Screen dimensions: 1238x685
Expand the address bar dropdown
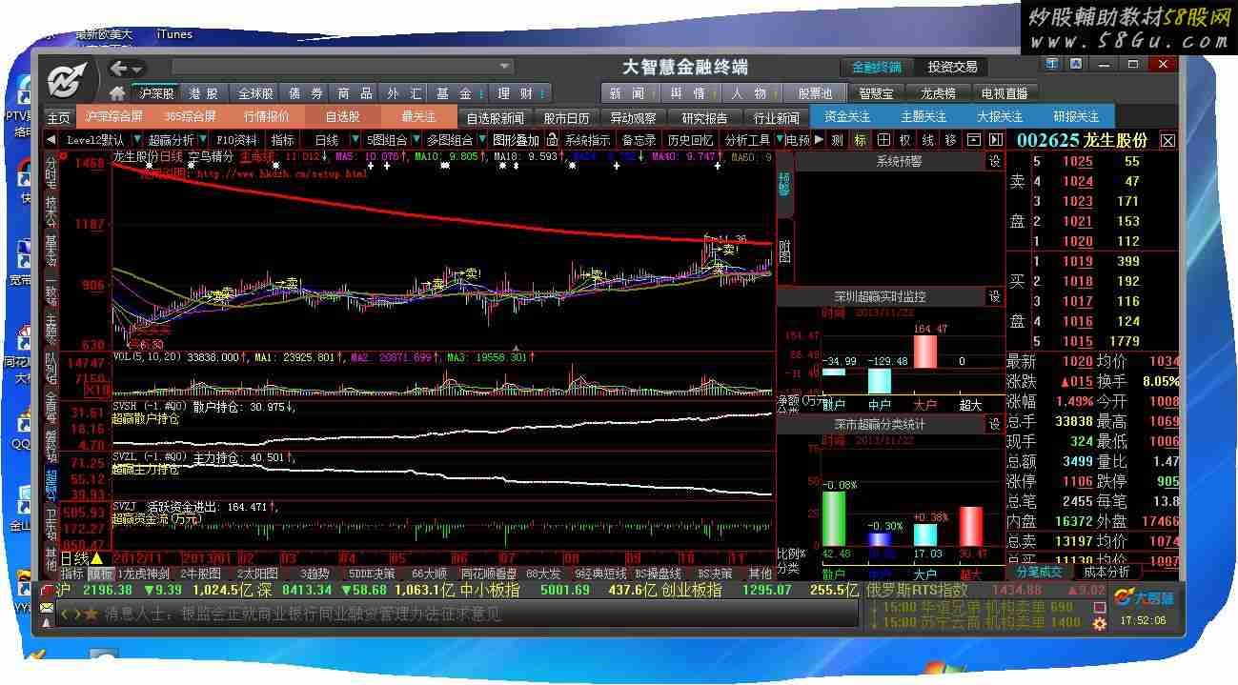(505, 67)
